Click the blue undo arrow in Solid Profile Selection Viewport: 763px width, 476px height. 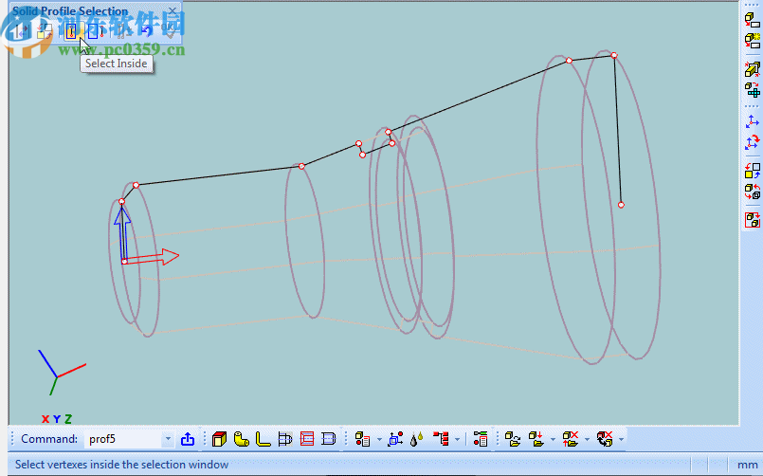[x=146, y=31]
